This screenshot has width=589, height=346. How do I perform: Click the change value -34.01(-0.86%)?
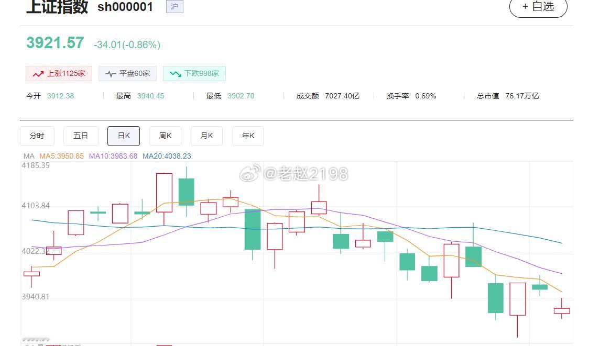pyautogui.click(x=127, y=45)
